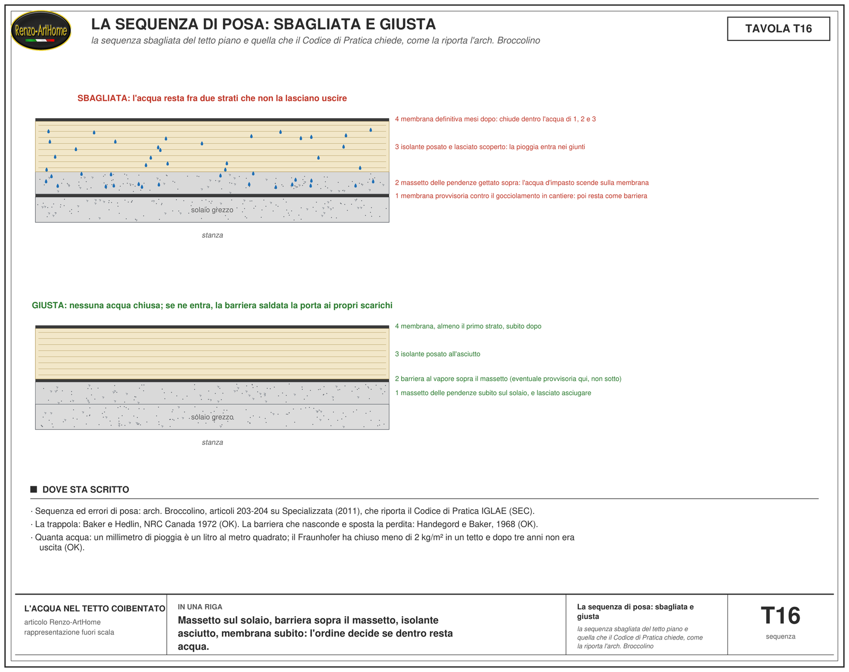Click 'stanza' below the GIUSTA diagram
The height and width of the screenshot is (672, 849).
click(212, 442)
